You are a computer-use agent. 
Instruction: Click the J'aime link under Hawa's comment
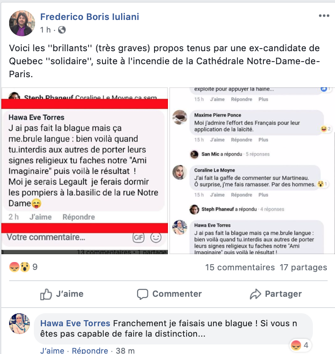coord(52,351)
